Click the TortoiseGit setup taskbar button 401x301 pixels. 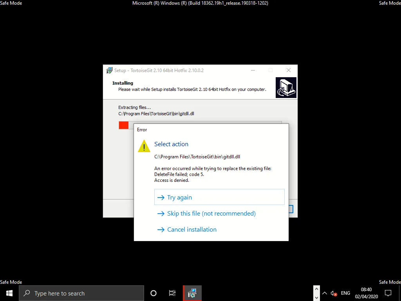coord(192,293)
